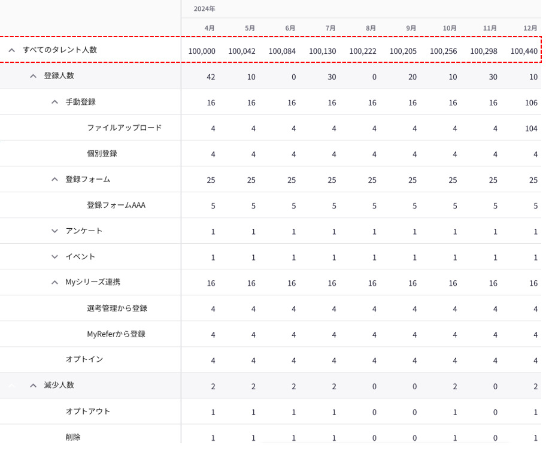Click the MyReferから登録 row label
The image size is (546, 451).
pos(116,334)
